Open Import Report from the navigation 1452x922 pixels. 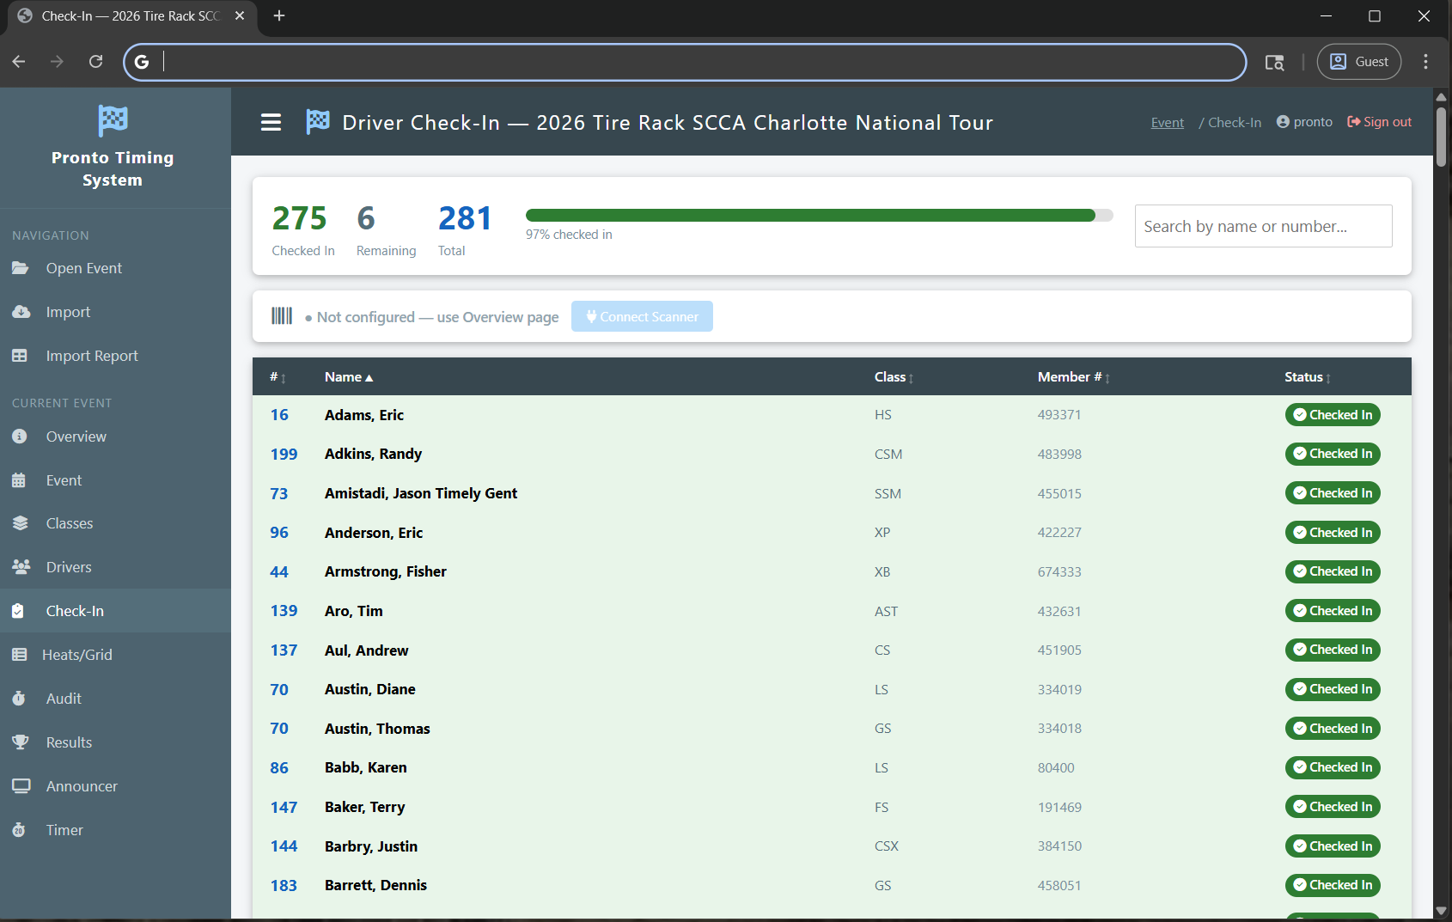pyautogui.click(x=92, y=356)
